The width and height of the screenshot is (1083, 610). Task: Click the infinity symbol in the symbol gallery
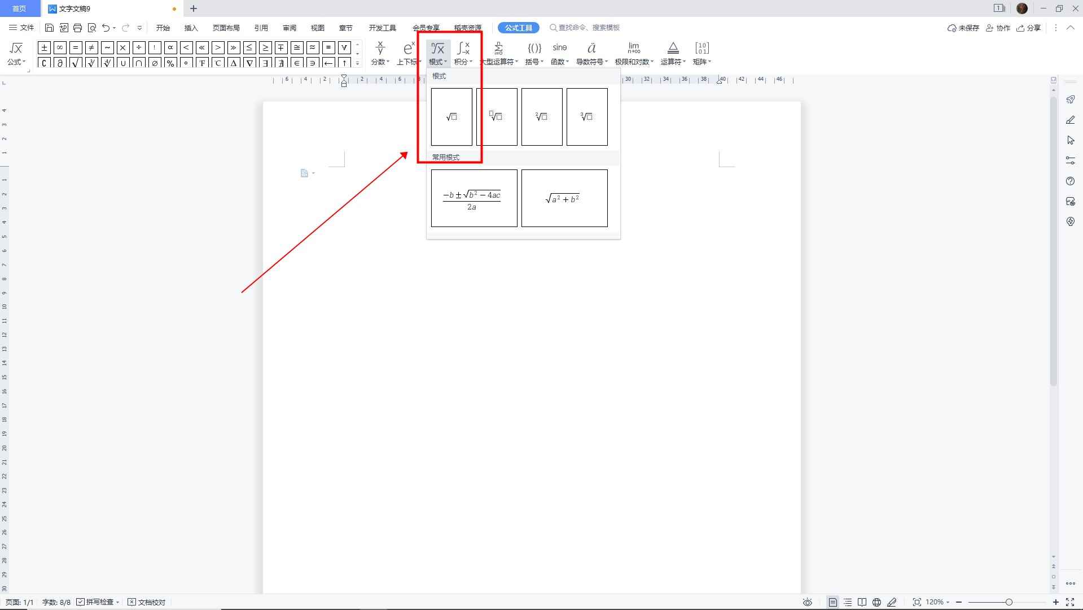(x=60, y=47)
